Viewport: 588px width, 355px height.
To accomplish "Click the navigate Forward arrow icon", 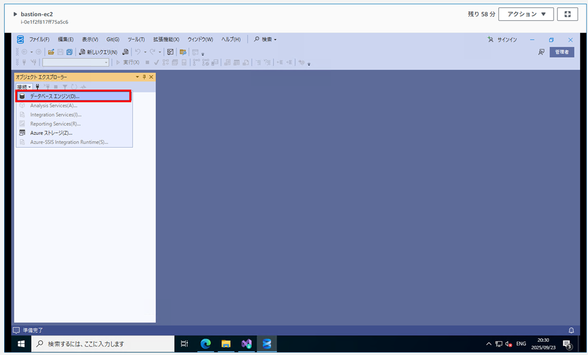I will pos(38,52).
